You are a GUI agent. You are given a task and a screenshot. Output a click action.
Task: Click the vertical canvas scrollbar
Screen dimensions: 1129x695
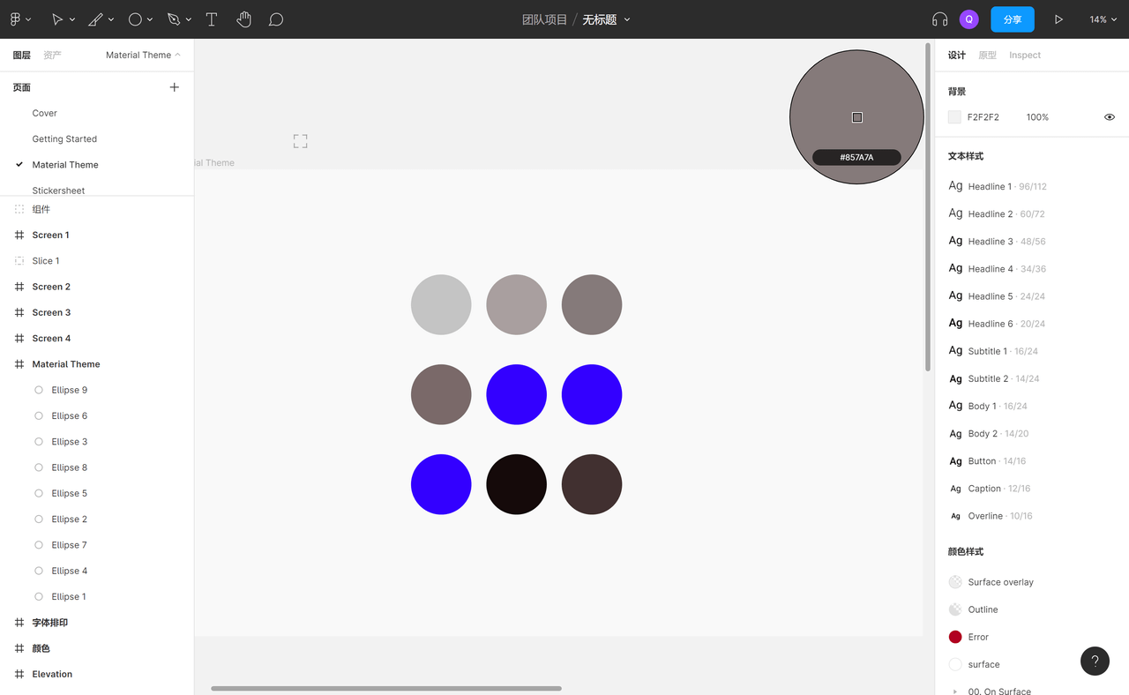click(927, 207)
